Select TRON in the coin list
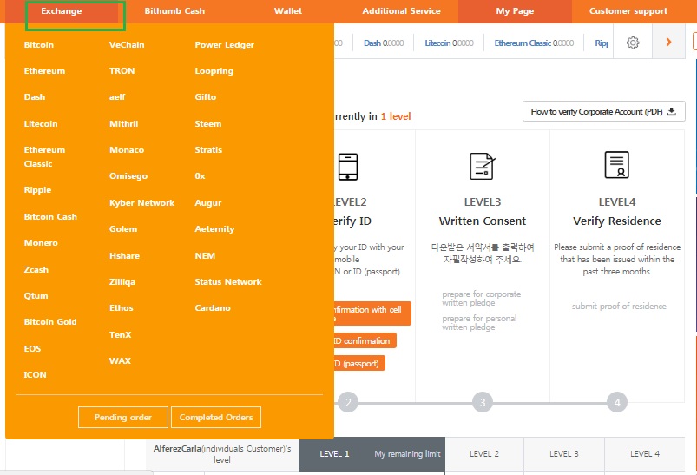 pos(122,70)
